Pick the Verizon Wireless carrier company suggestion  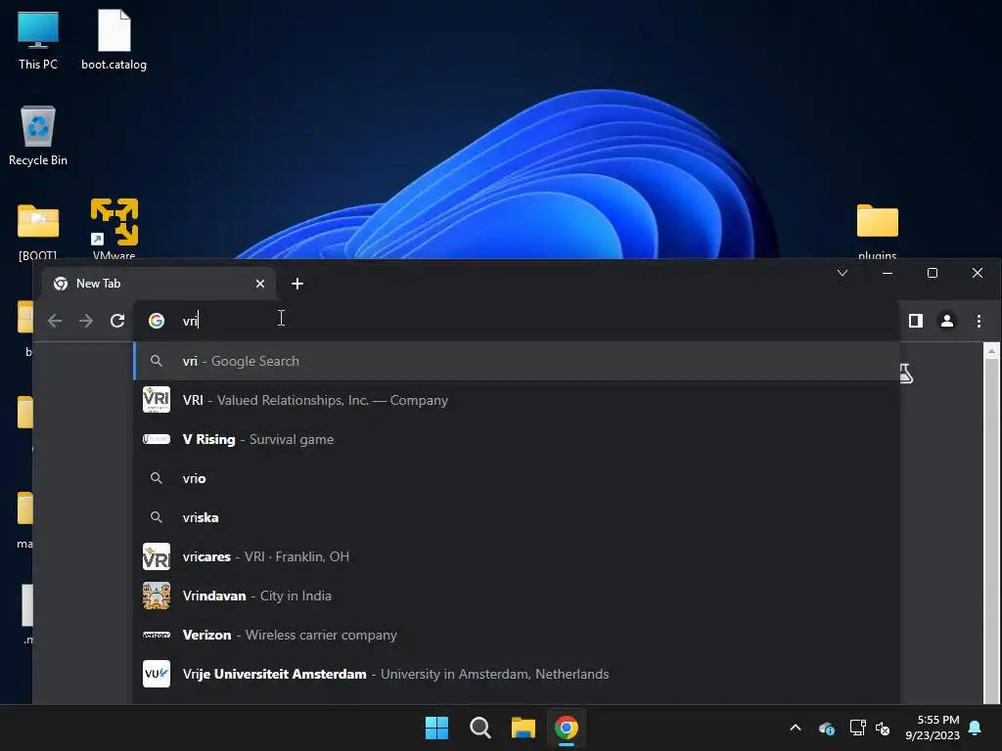pyautogui.click(x=517, y=635)
